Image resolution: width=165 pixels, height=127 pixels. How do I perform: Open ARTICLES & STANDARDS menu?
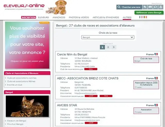106,17
